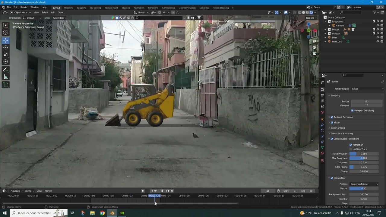Choose the Measure tool
386x217 pixels.
click(x=6, y=77)
